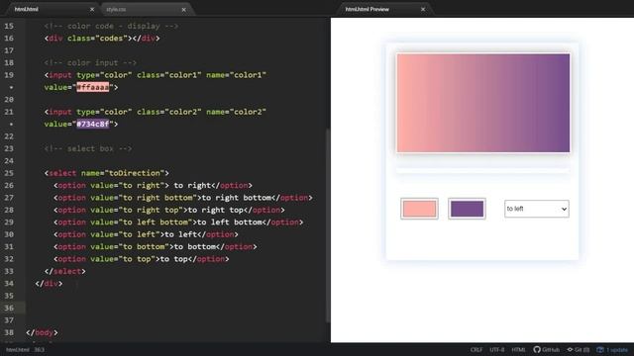The width and height of the screenshot is (634, 356).
Task: Click the 'to right bottom' option code line
Action: [183, 198]
